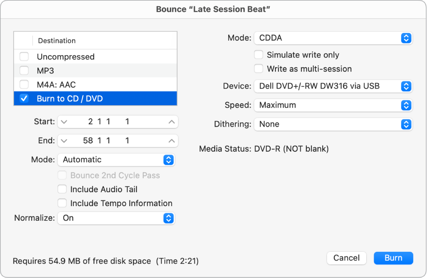Viewport: 427px width, 278px height.
Task: Enable the M4A: AAC destination
Action: pos(24,84)
